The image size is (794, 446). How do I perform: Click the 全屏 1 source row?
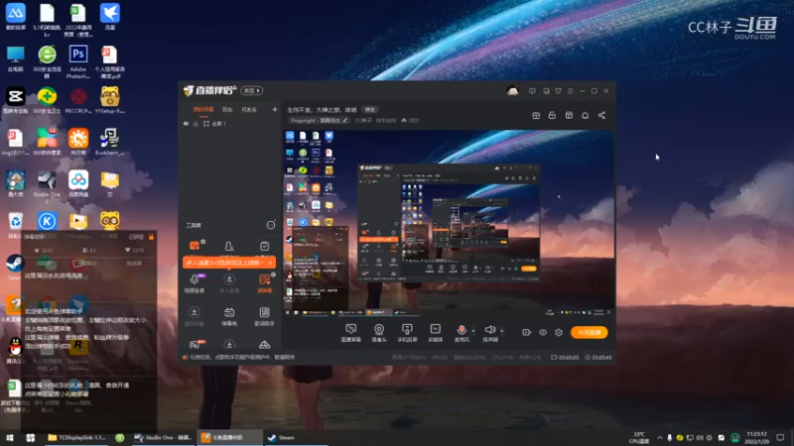pyautogui.click(x=229, y=123)
